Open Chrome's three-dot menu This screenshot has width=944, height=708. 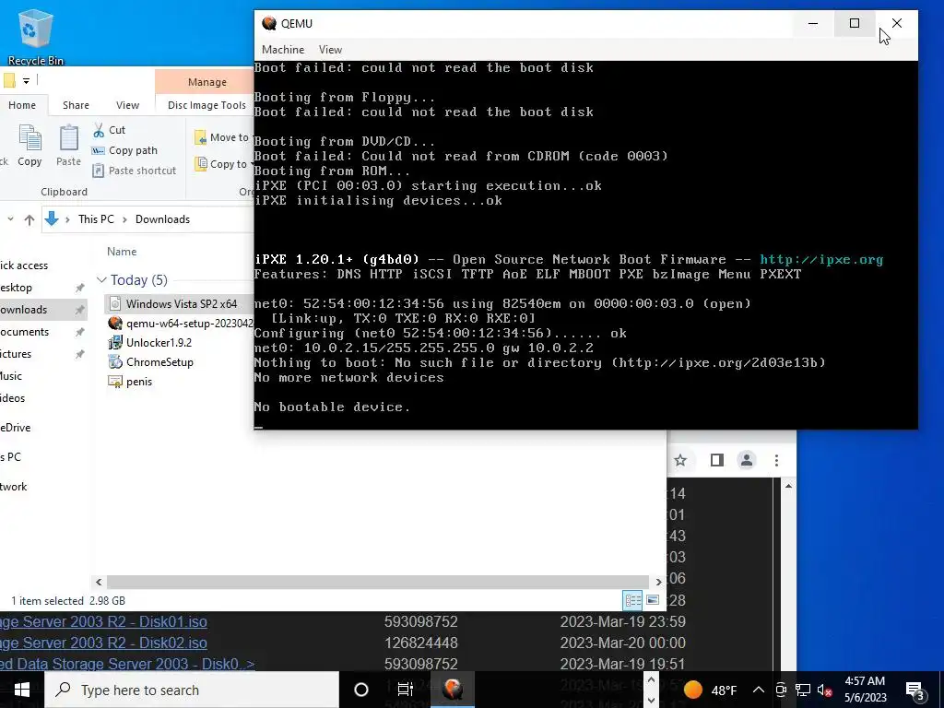click(776, 461)
